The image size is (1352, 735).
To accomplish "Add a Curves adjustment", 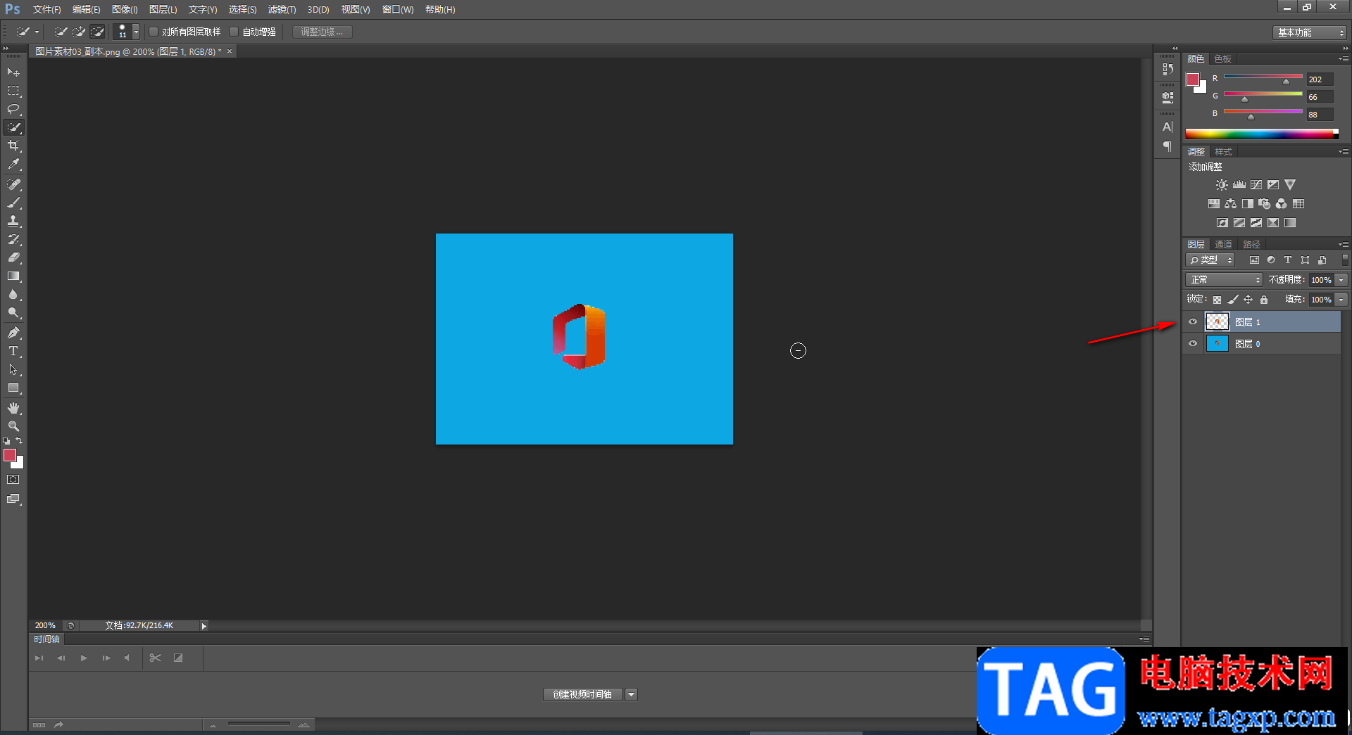I will (x=1256, y=185).
